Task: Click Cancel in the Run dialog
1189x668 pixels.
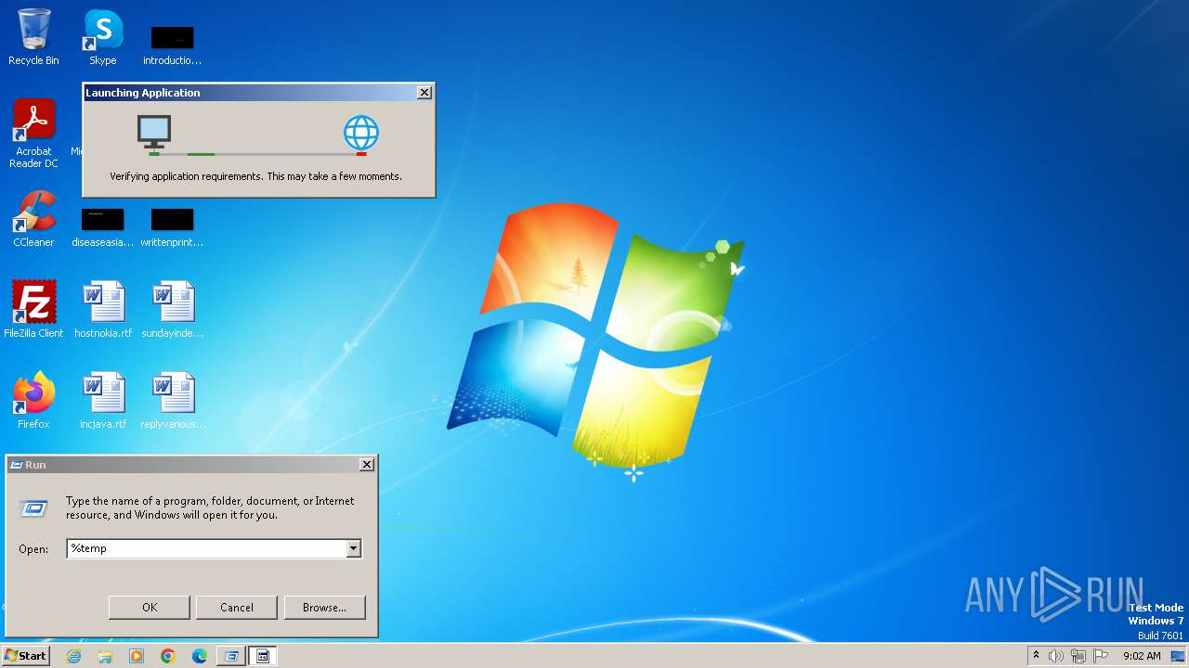Action: (237, 608)
